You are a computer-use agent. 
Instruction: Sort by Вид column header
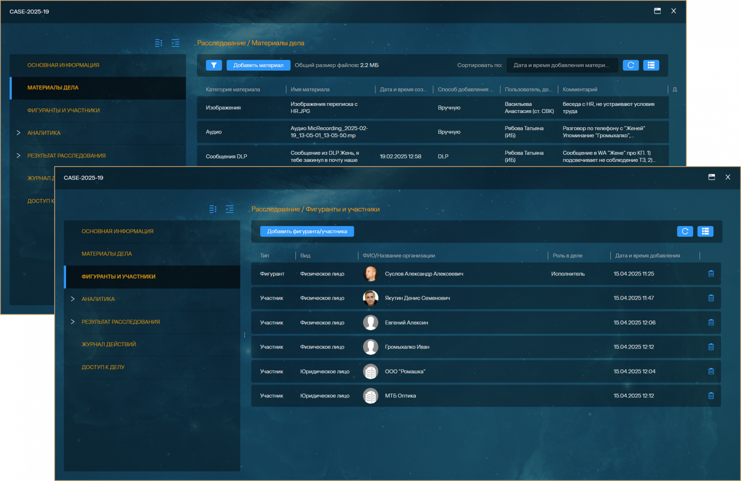(x=305, y=255)
